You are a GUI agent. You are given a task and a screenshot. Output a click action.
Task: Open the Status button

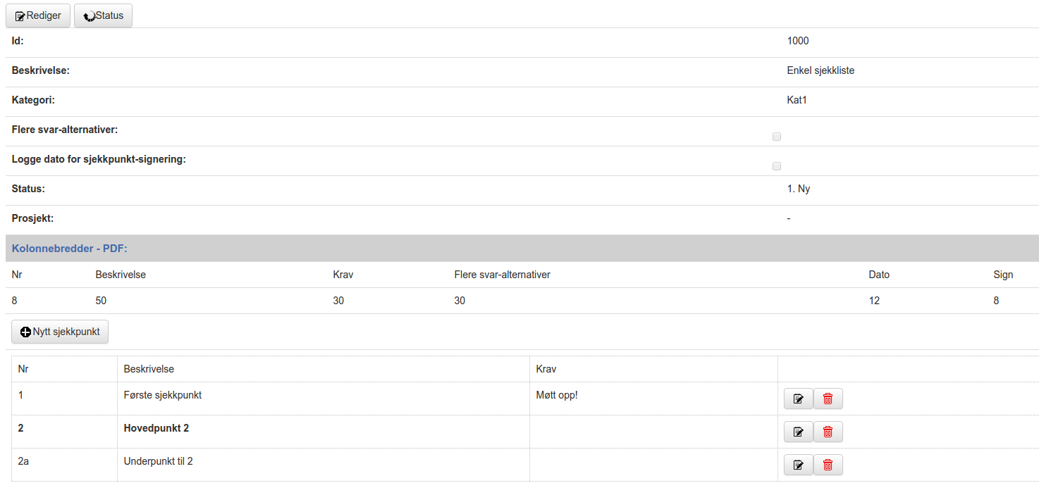(x=103, y=15)
